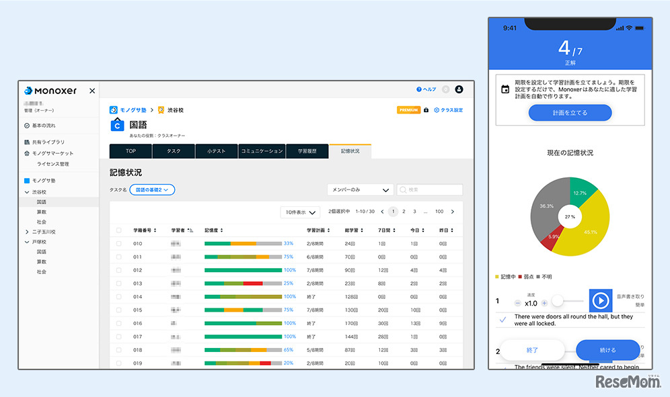Switch to the 小テスト tab

(217, 151)
